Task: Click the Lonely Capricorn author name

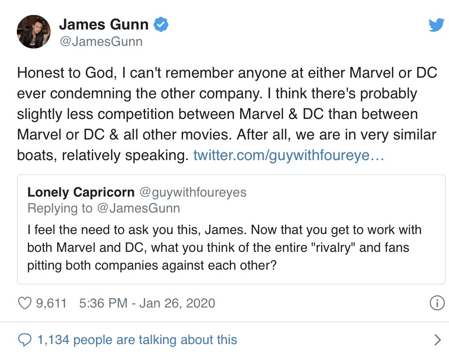Action: click(81, 192)
